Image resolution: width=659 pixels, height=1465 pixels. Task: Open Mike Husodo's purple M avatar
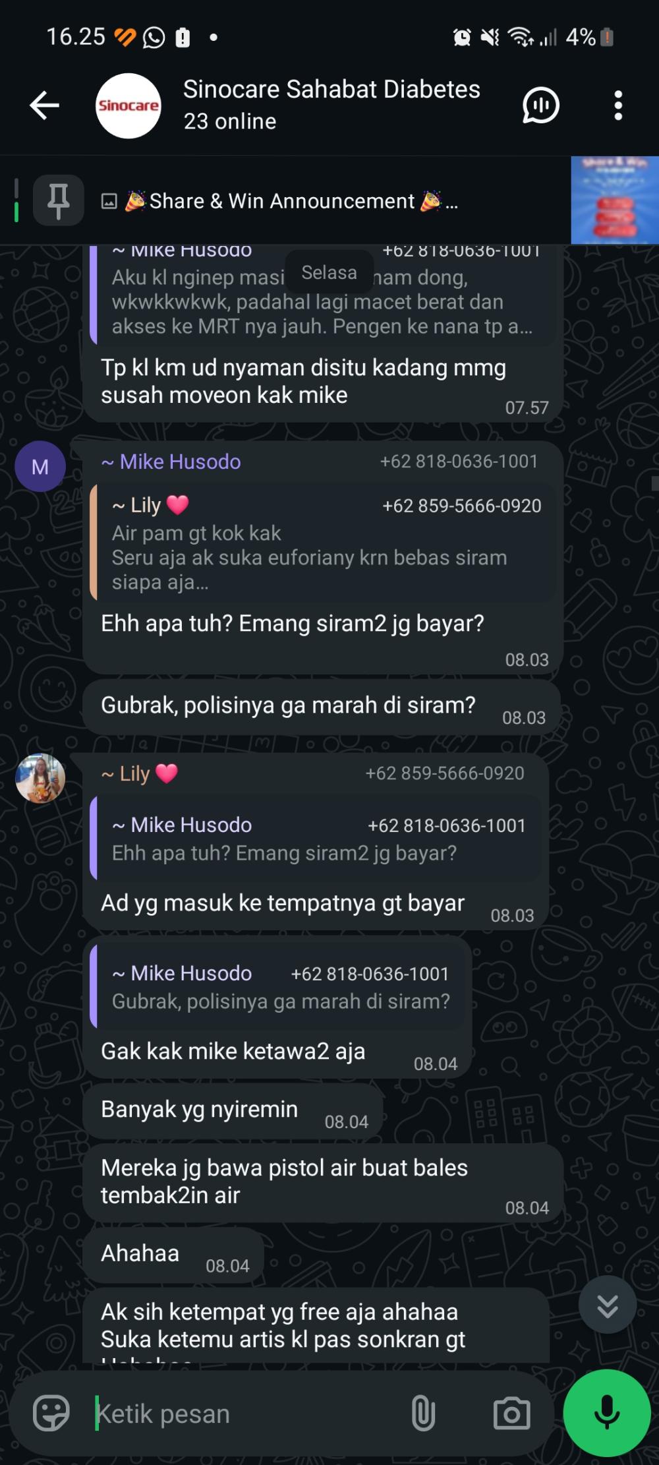[40, 466]
